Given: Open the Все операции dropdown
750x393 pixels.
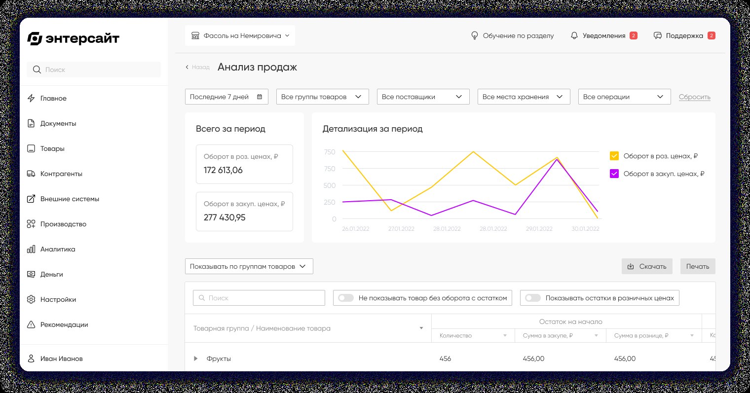Looking at the screenshot, I should pos(625,97).
